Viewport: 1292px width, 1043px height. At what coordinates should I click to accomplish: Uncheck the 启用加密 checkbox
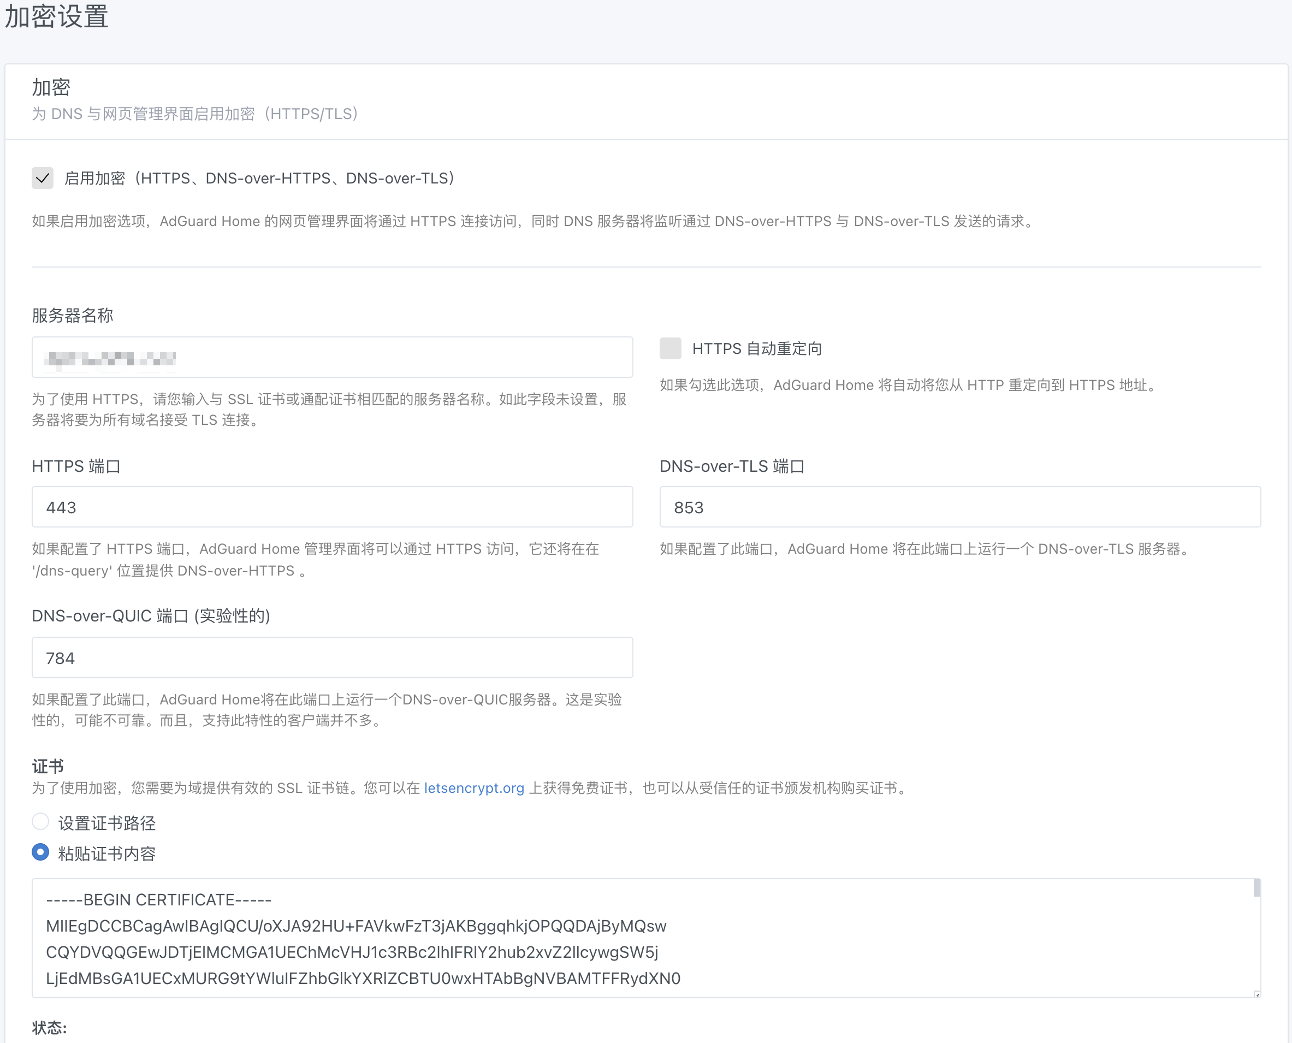42,179
